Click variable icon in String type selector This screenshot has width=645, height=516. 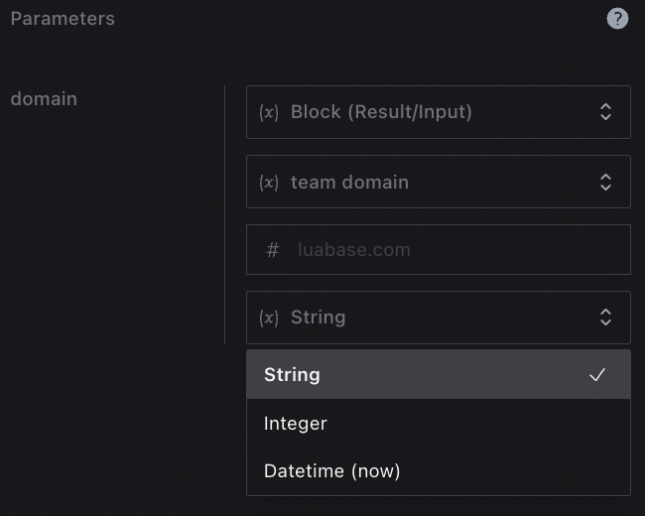click(x=268, y=318)
